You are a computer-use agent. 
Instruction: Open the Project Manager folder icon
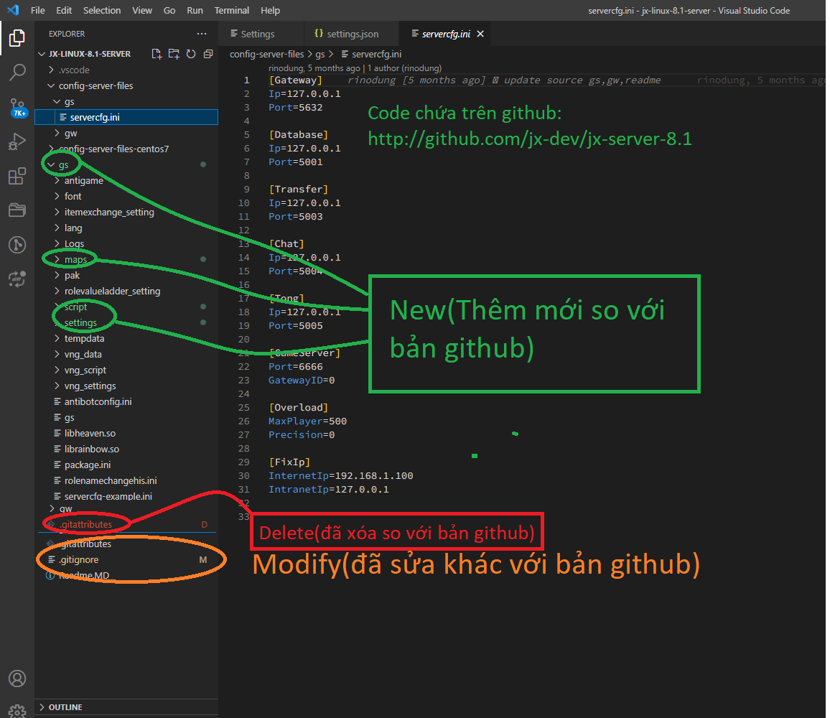tap(17, 210)
